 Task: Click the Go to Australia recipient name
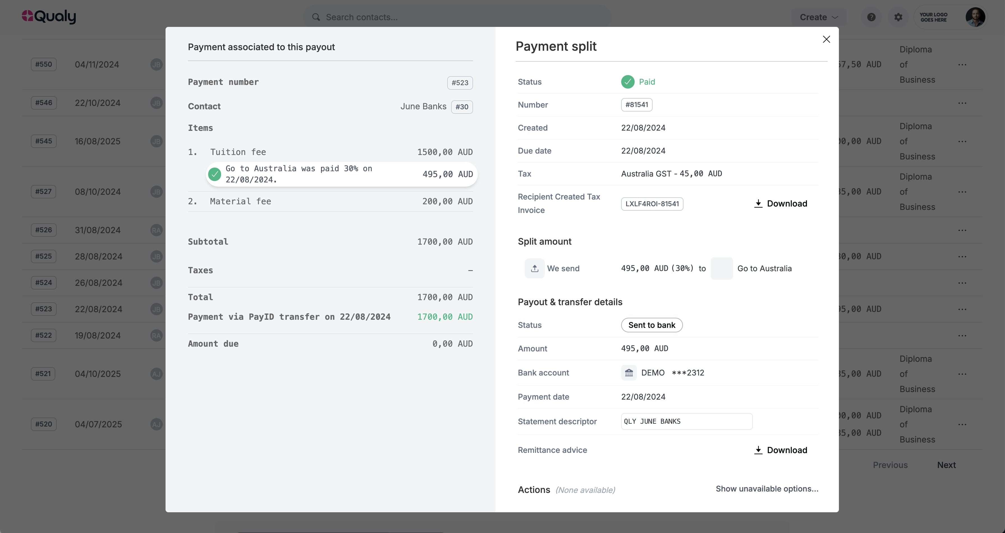click(x=764, y=268)
